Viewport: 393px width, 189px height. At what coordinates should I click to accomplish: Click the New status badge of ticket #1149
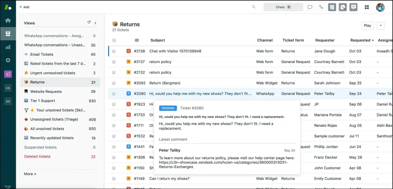(129, 179)
